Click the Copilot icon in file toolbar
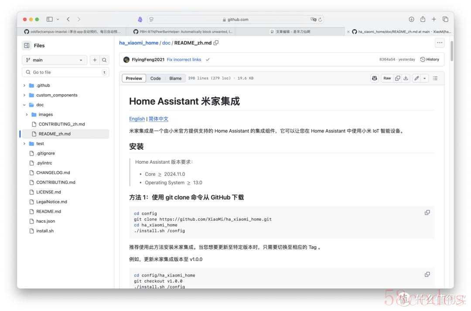 pos(374,78)
